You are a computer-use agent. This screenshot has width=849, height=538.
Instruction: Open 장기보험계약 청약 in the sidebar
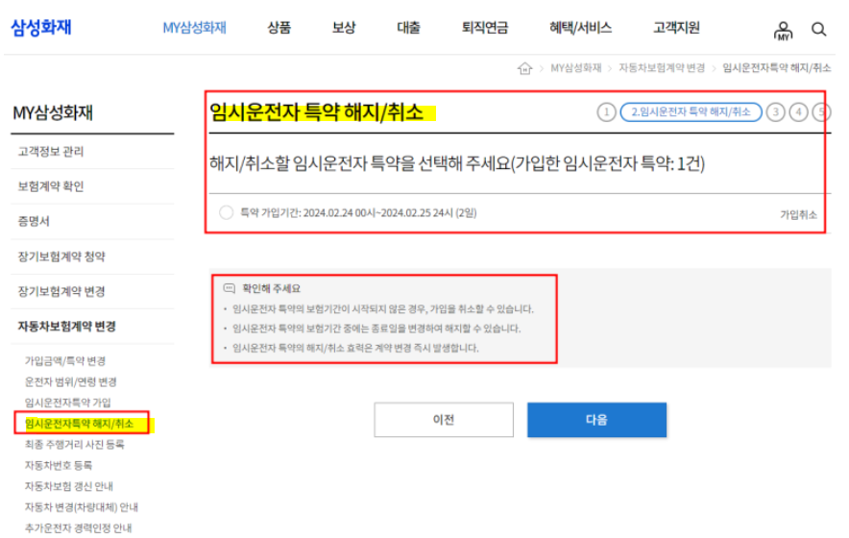[x=61, y=257]
